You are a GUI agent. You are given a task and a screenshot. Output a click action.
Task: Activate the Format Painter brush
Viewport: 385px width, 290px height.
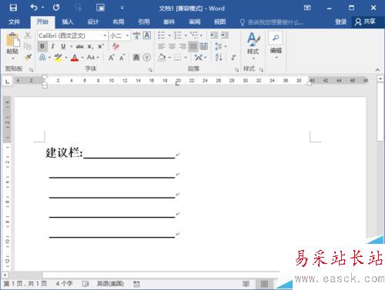click(x=28, y=57)
